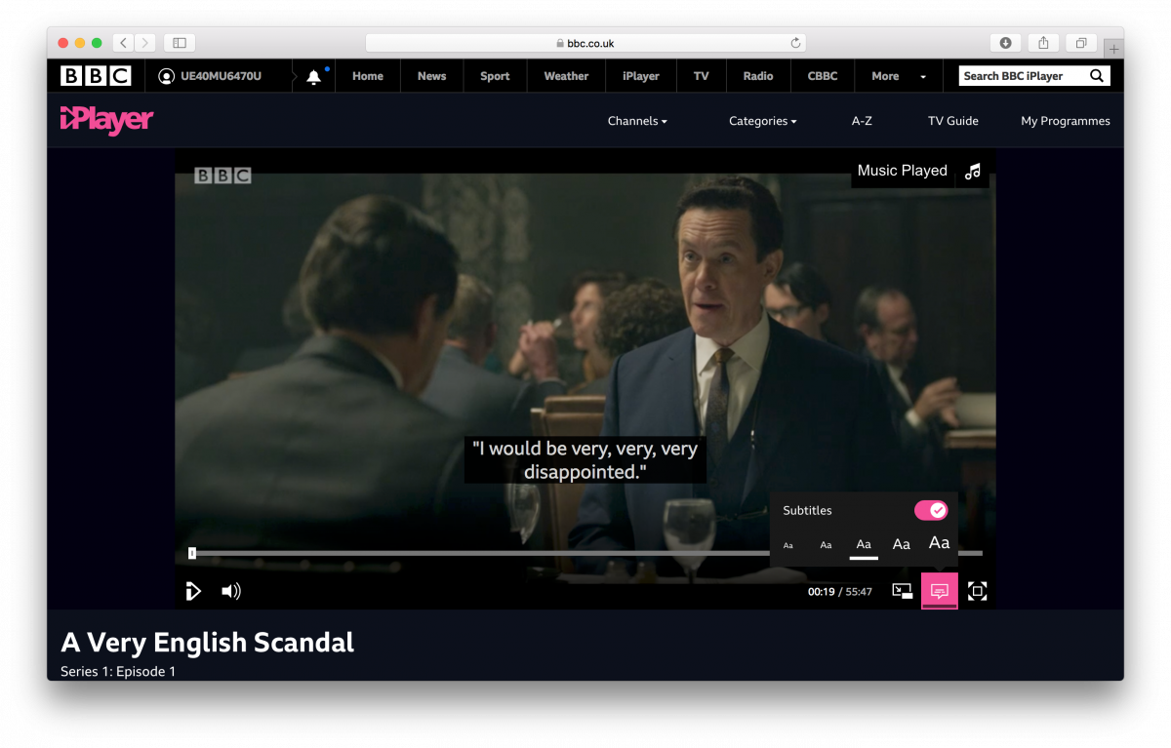This screenshot has height=748, width=1171.
Task: Open the My Programmes link
Action: click(x=1066, y=121)
